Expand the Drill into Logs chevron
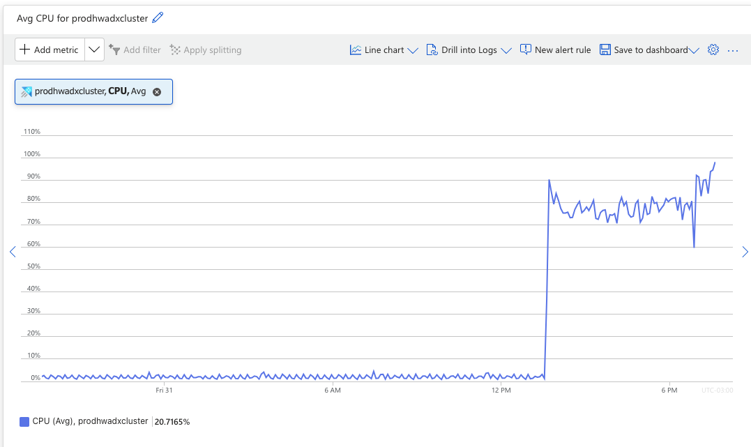Screen dimensions: 751x447 click(506, 50)
